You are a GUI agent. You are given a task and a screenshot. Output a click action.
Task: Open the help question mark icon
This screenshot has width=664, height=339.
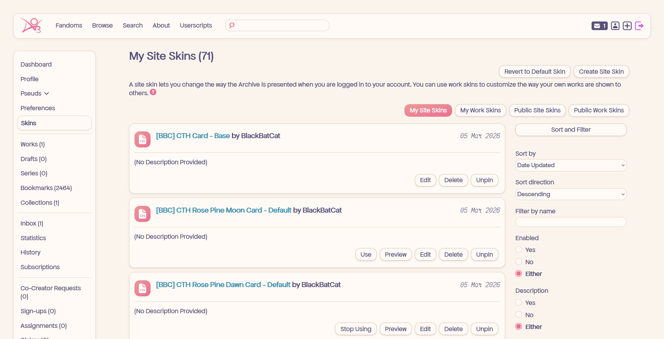pos(153,92)
